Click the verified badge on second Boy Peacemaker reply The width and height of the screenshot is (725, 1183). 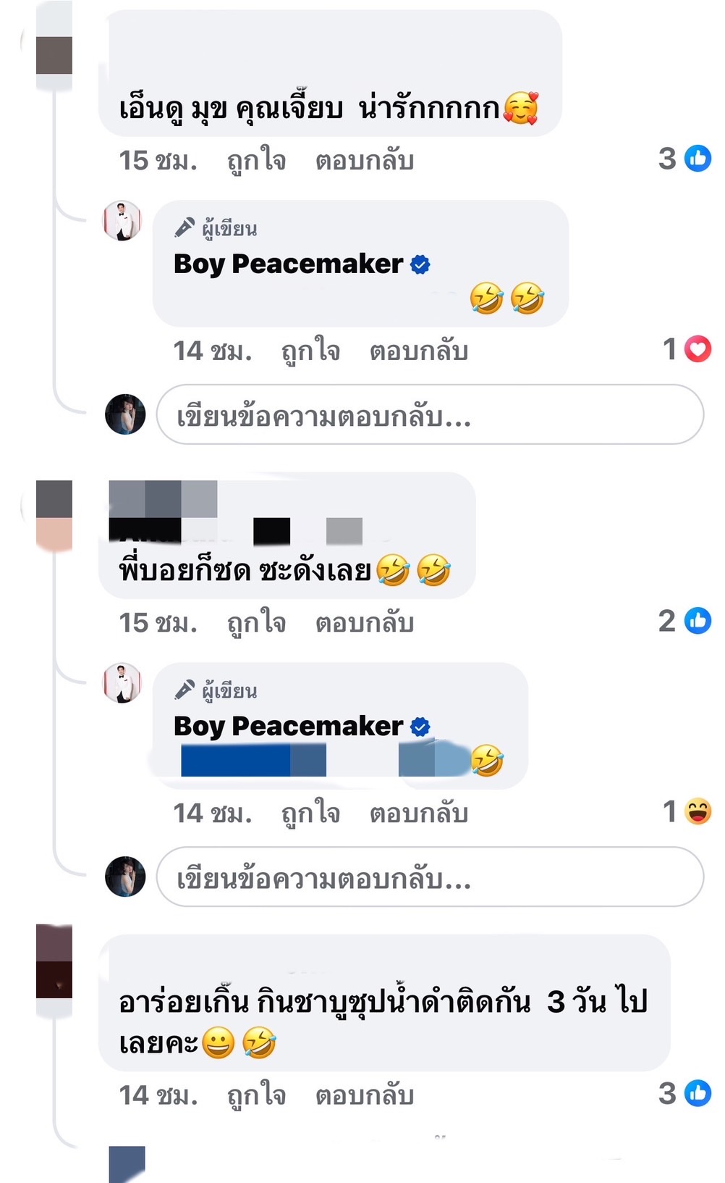point(420,727)
